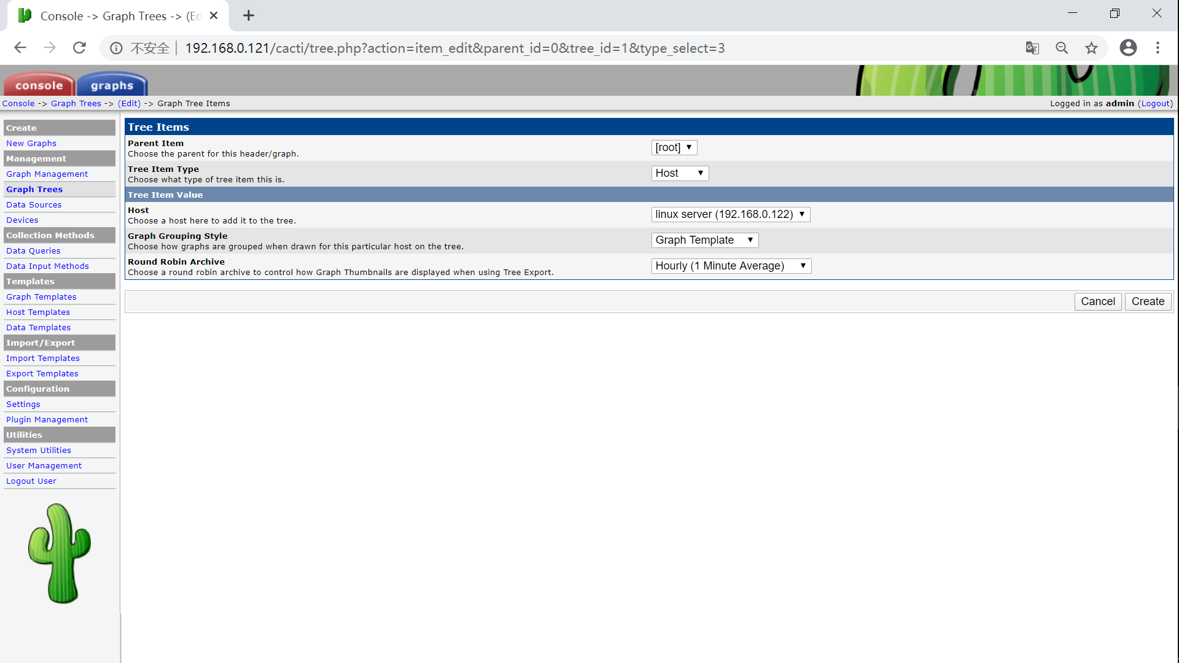
Task: Click the zoom magnifier icon in address bar
Action: coord(1062,48)
